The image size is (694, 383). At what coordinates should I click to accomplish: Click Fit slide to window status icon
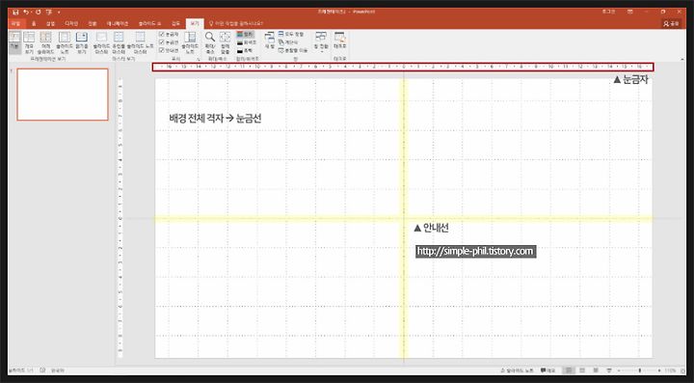click(682, 370)
